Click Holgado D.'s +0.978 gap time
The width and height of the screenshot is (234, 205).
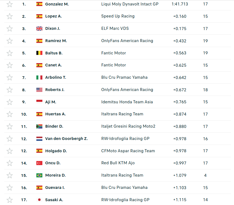(180, 151)
